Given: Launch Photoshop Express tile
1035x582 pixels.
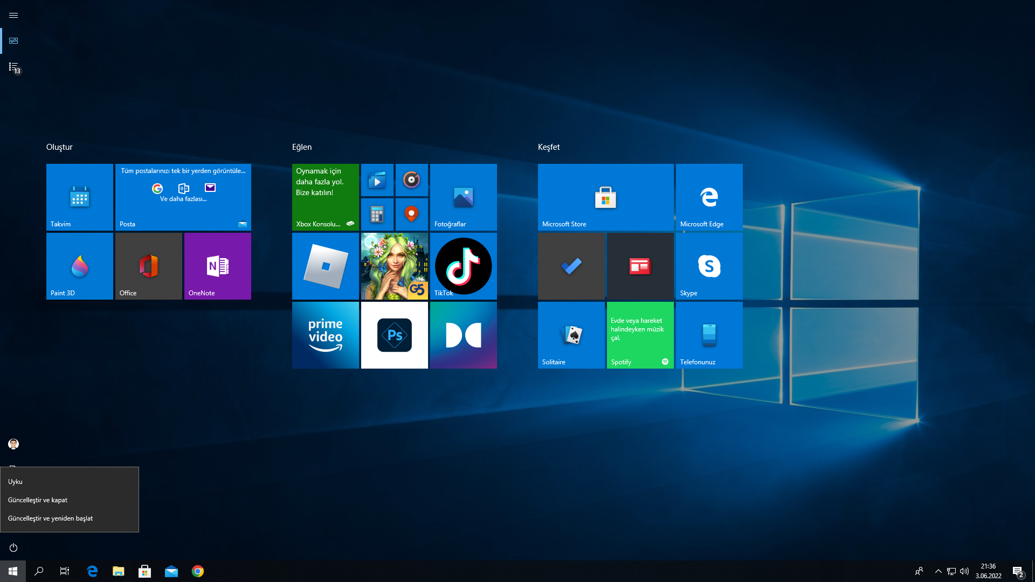Looking at the screenshot, I should 394,335.
